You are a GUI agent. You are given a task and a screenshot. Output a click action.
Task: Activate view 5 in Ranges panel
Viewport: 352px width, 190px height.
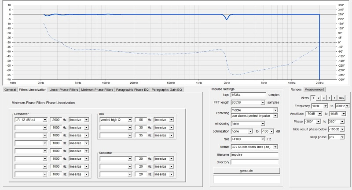[334, 98]
